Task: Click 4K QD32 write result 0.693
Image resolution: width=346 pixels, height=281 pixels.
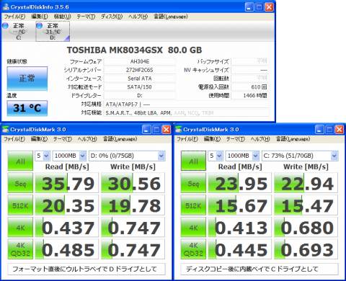Action: [x=306, y=249]
